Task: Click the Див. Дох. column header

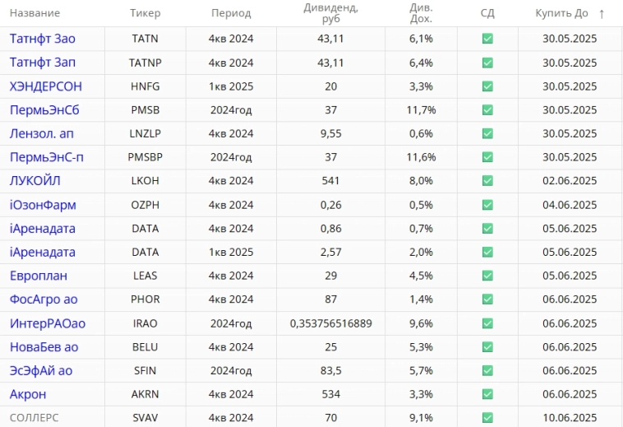Action: [421, 13]
